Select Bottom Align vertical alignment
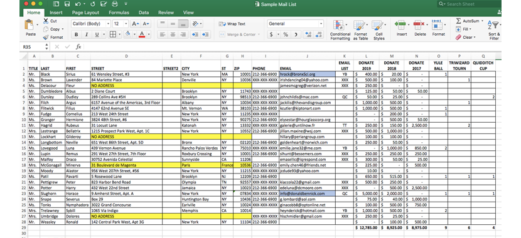This screenshot has height=238, width=521. tap(183, 24)
